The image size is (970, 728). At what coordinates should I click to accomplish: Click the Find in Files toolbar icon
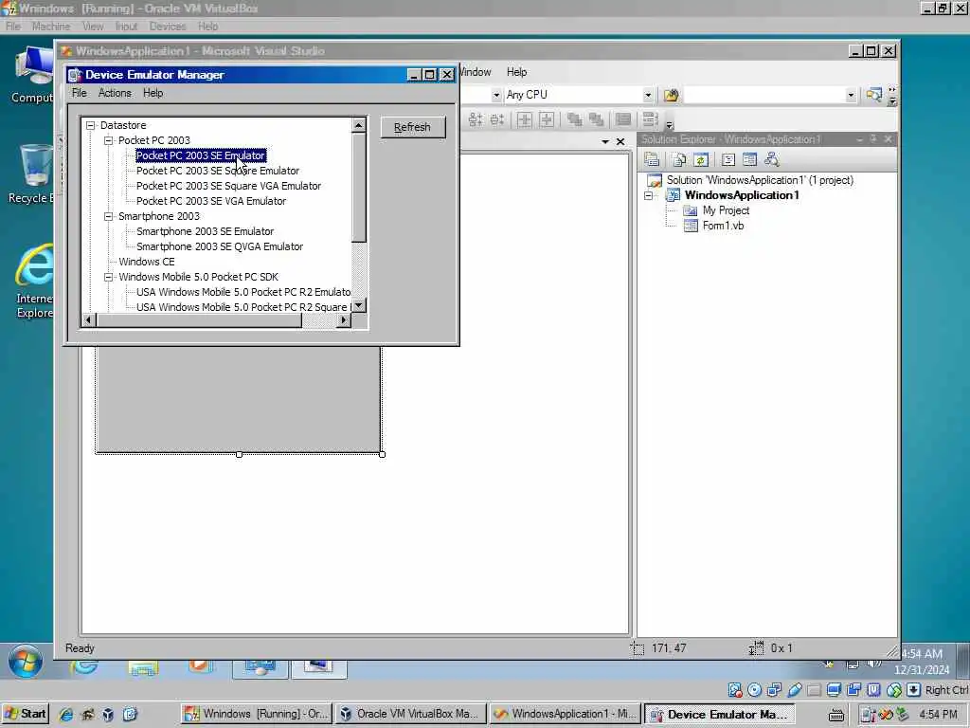pyautogui.click(x=672, y=95)
